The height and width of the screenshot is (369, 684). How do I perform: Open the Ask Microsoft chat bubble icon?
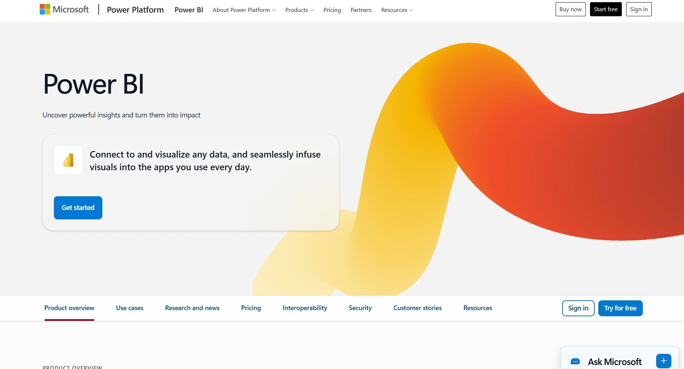pyautogui.click(x=575, y=361)
